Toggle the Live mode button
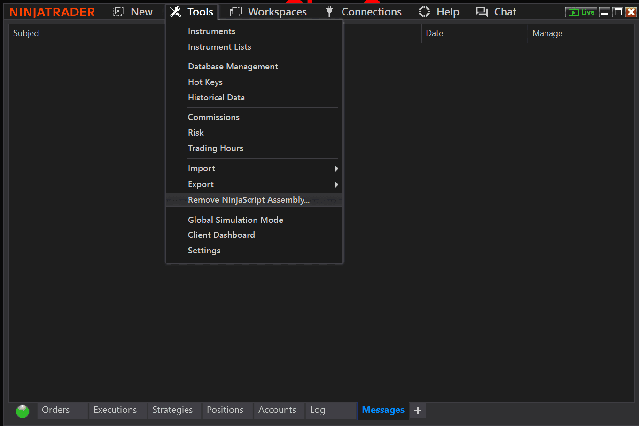The height and width of the screenshot is (426, 639). coord(581,12)
